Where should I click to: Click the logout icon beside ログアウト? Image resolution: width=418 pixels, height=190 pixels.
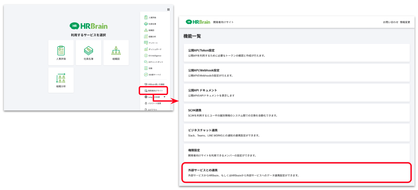pos(146,110)
